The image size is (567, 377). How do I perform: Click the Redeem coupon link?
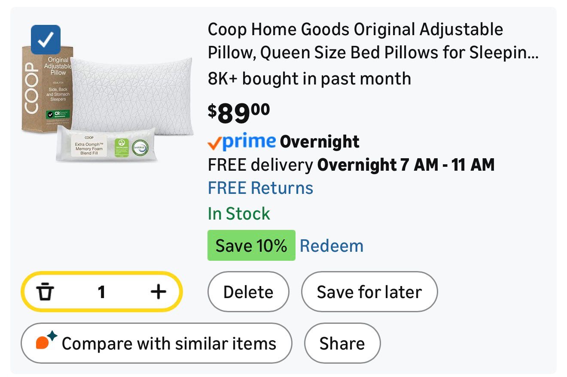[x=331, y=246]
